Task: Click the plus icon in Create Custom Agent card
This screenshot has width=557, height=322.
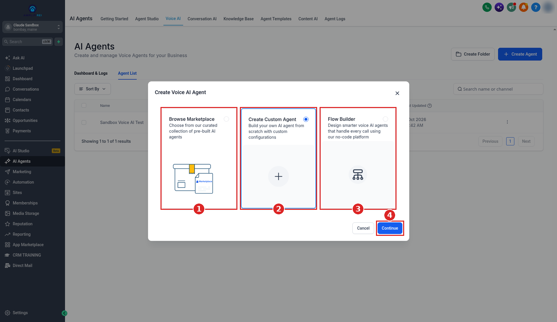Action: click(x=278, y=176)
